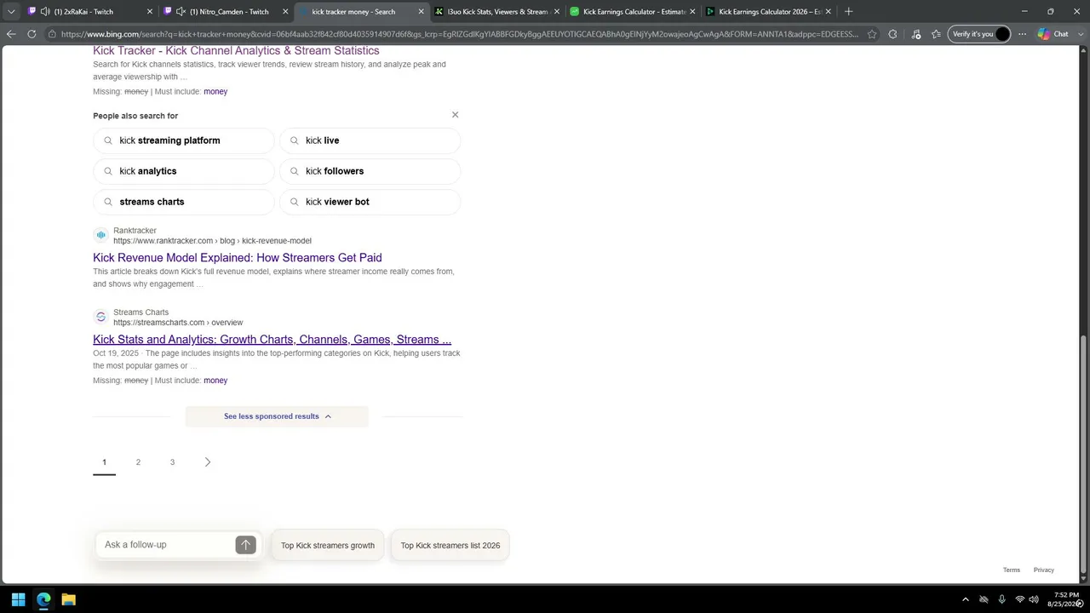Click the money must include link under Kick Tracker
The height and width of the screenshot is (613, 1090).
pyautogui.click(x=215, y=91)
